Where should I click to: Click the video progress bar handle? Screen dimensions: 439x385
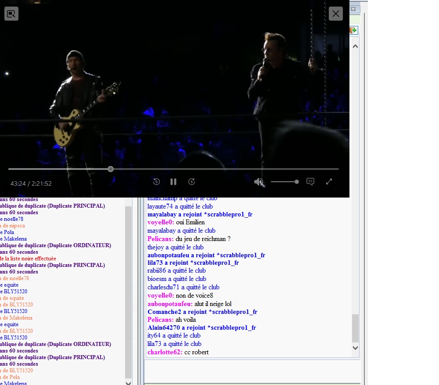click(111, 169)
